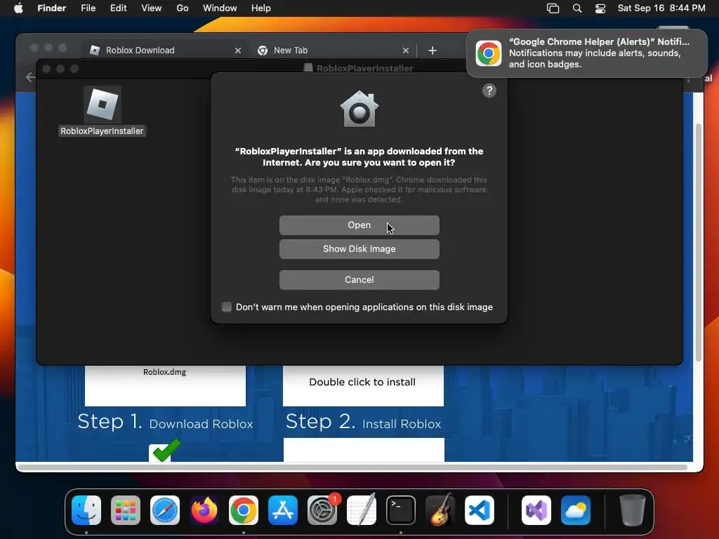The image size is (719, 539).
Task: Click the help question mark in dialog
Action: click(489, 91)
